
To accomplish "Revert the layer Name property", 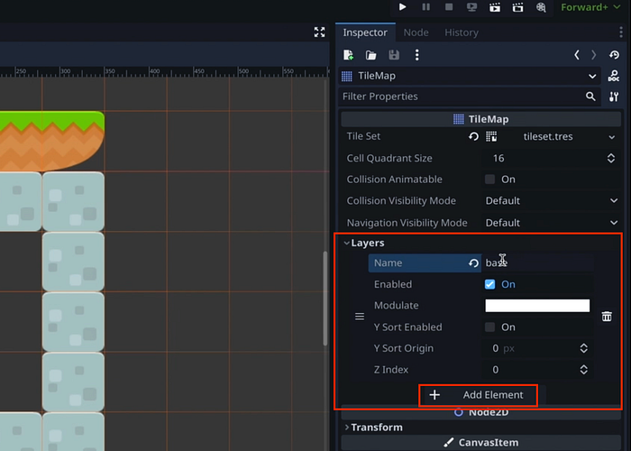I will [473, 263].
